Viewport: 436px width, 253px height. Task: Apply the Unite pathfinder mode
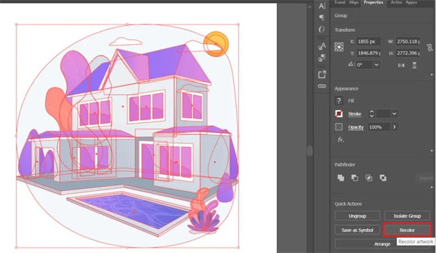point(340,178)
